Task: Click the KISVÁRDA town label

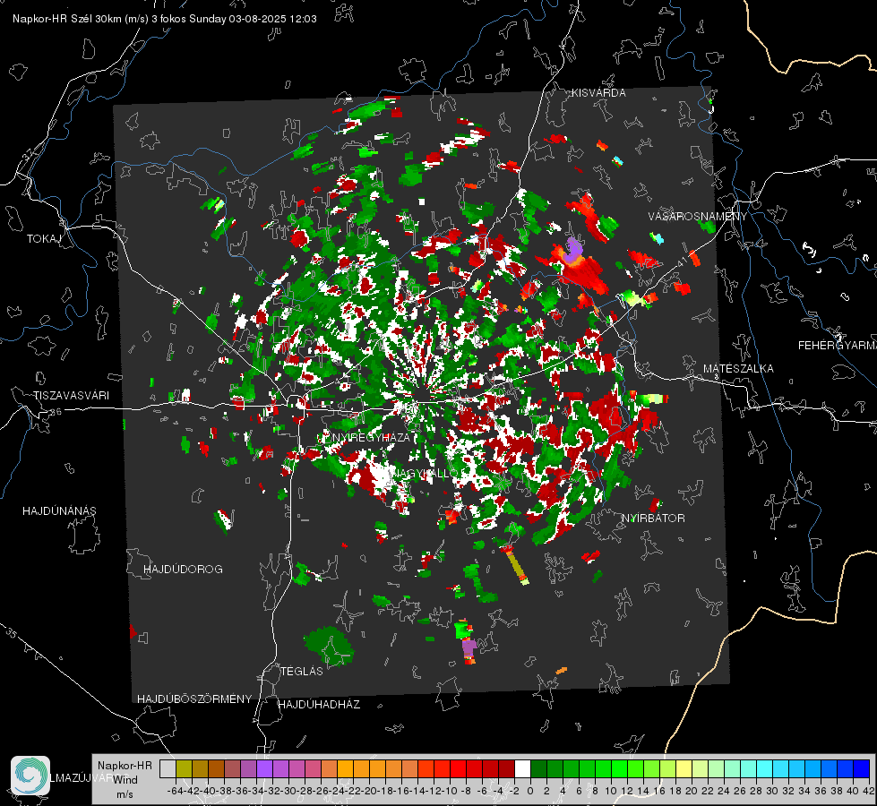Action: coord(598,93)
